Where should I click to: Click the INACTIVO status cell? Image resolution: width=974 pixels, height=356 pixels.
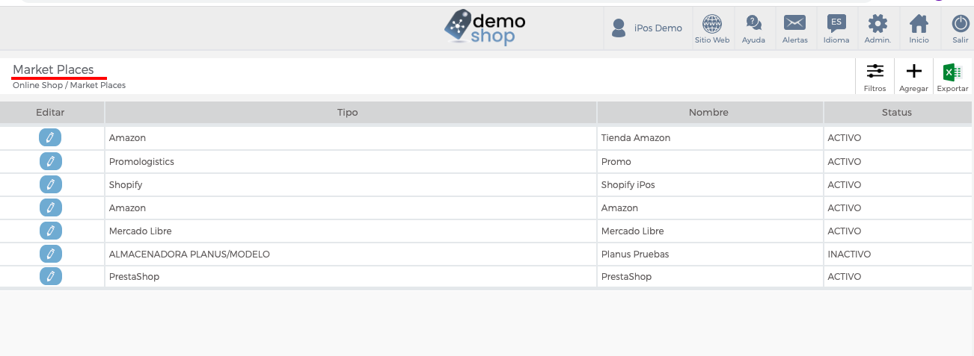tap(898, 254)
